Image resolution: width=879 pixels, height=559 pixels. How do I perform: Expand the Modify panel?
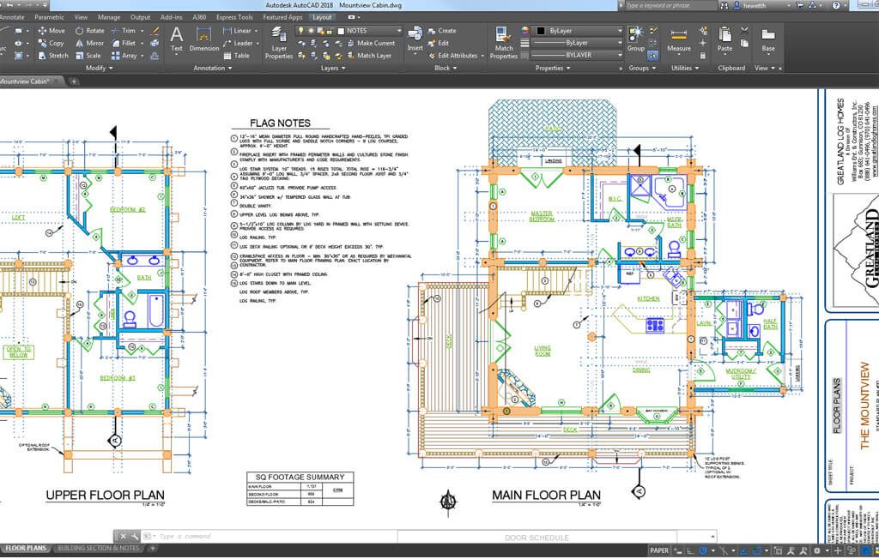coord(99,69)
